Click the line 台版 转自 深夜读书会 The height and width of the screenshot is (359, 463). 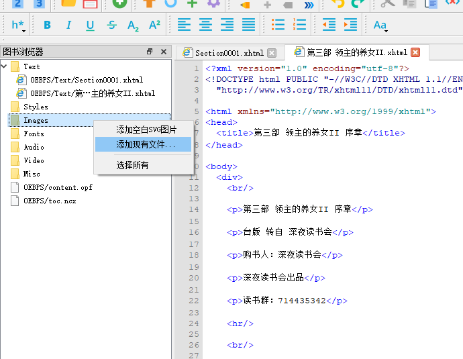290,232
